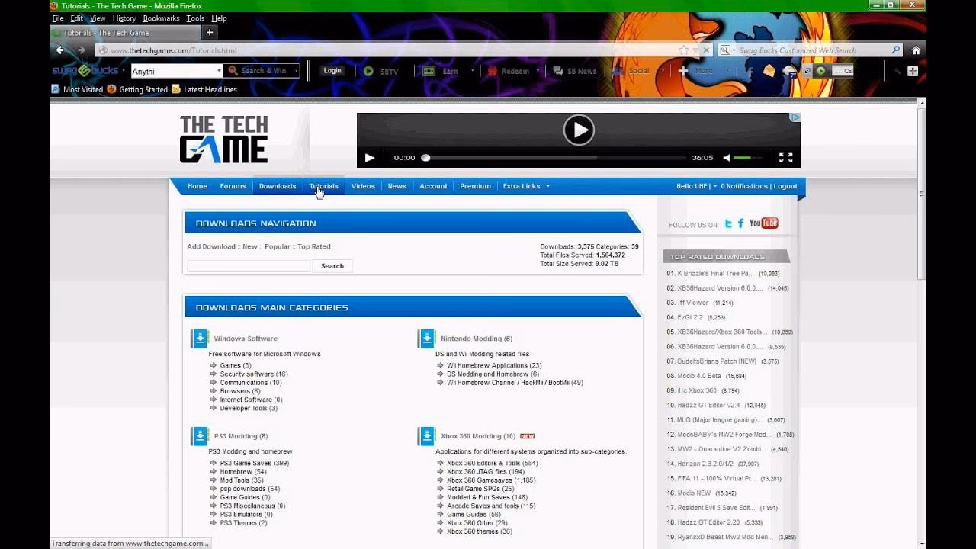The height and width of the screenshot is (549, 976).
Task: Open the File menu
Action: [58, 18]
